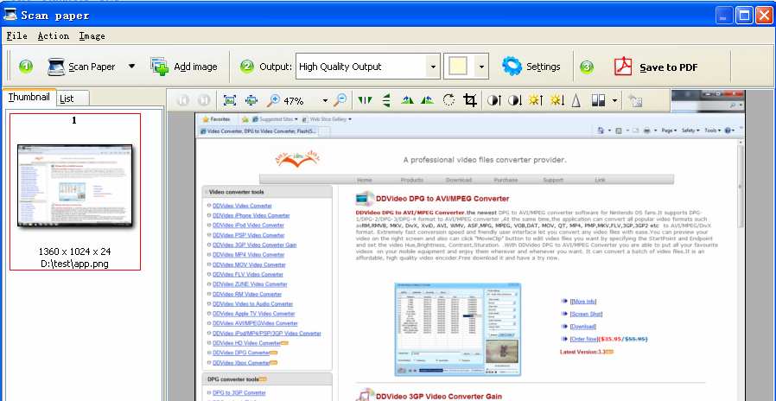
Task: Click the fit to width icon
Action: point(251,100)
